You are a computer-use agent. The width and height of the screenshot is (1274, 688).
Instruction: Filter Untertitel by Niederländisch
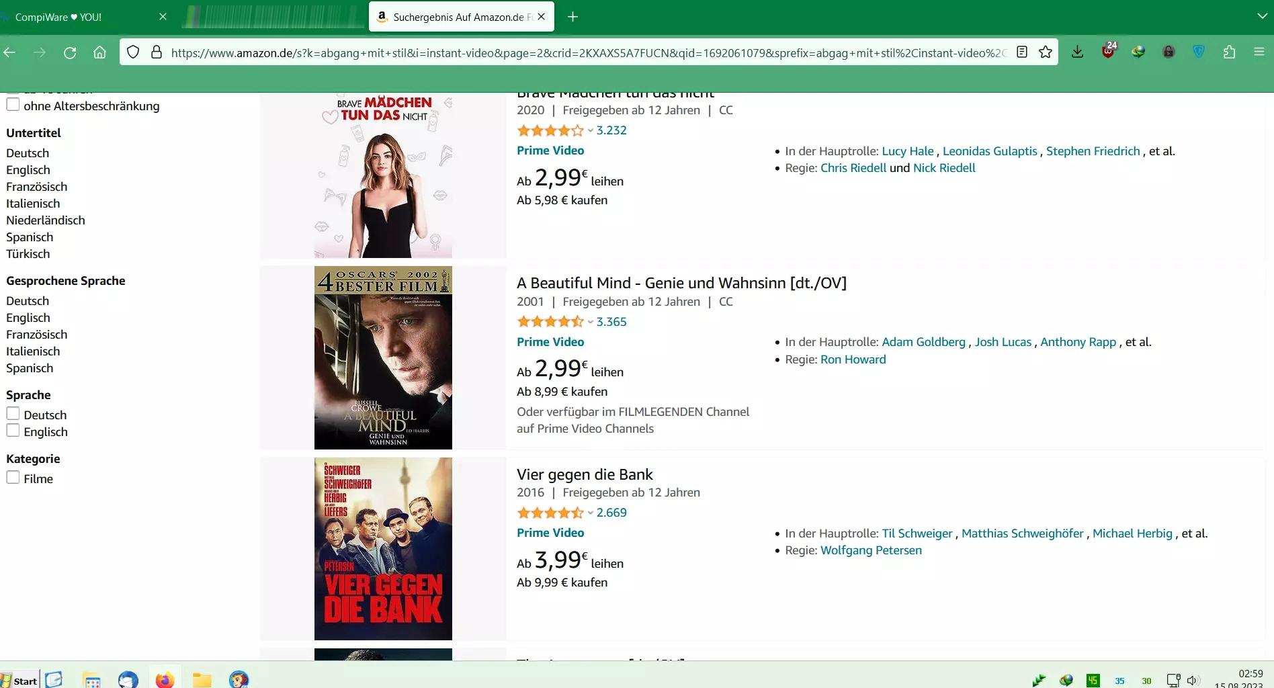[x=46, y=220]
